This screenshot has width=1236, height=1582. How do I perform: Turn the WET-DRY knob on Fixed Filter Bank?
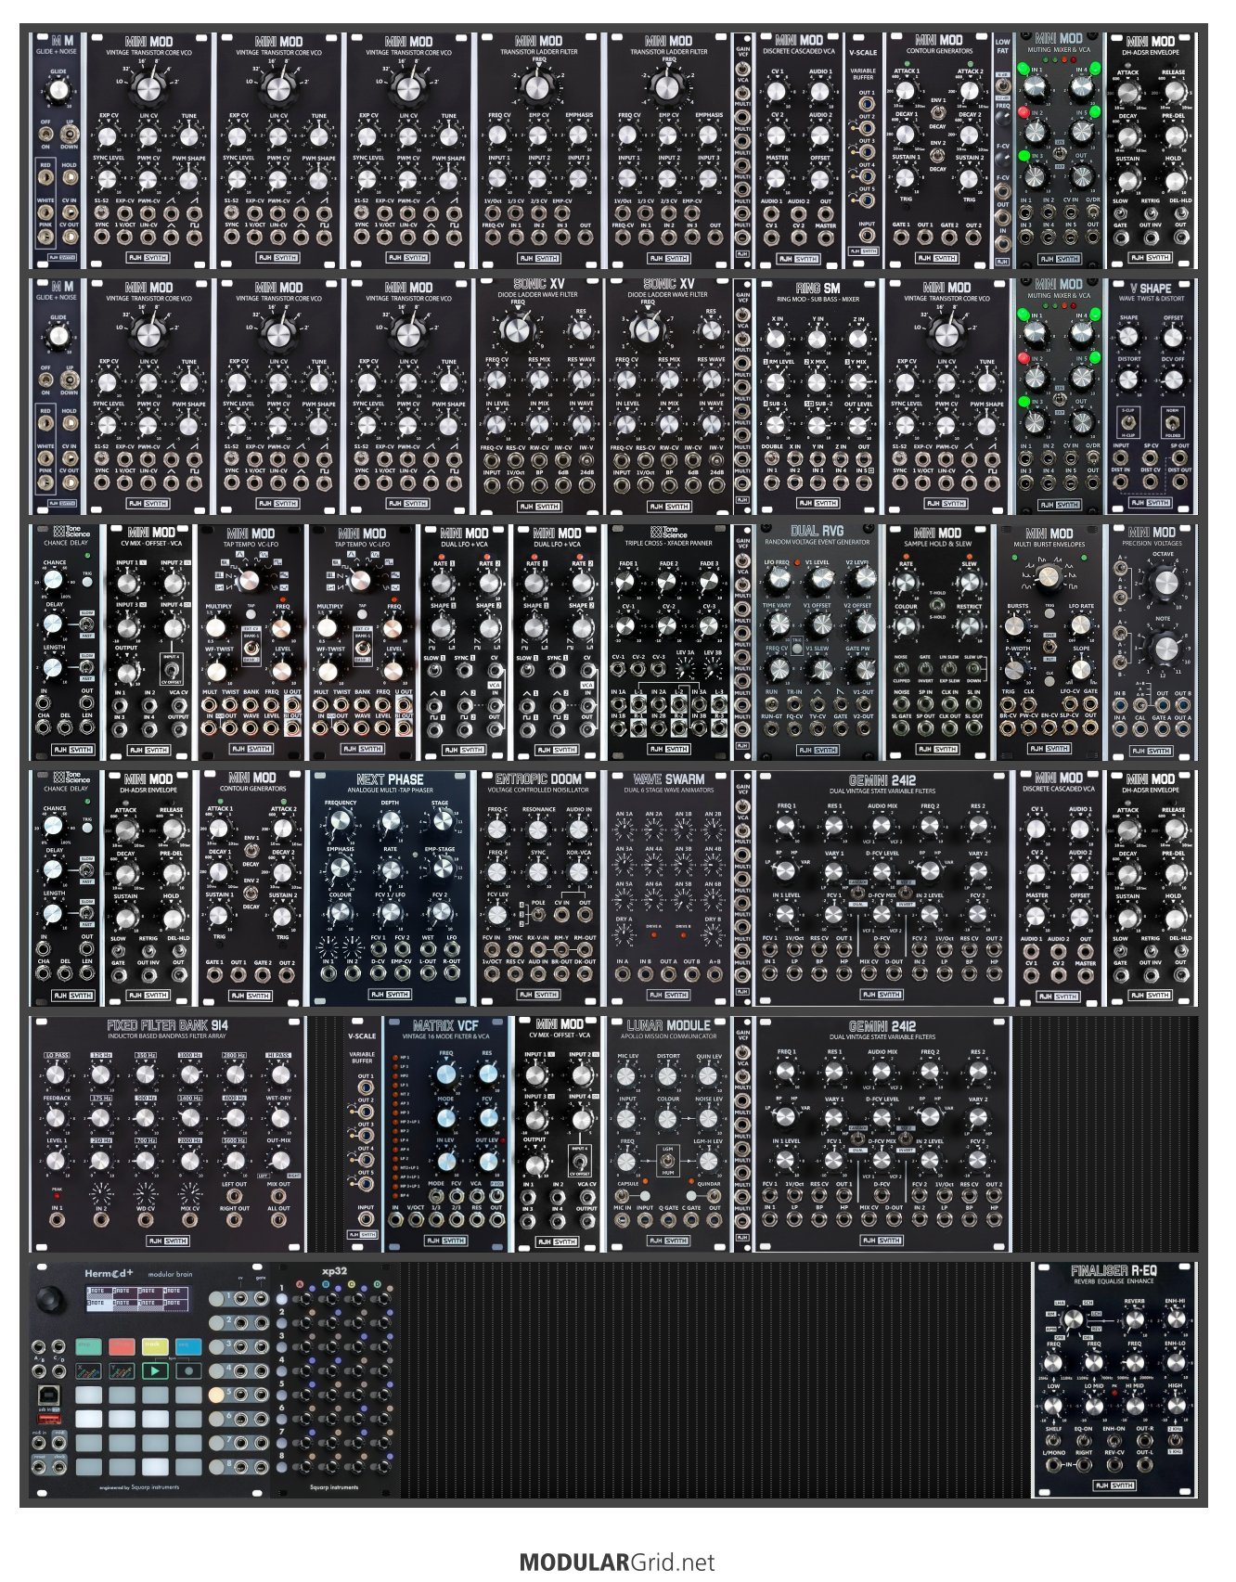point(278,1118)
